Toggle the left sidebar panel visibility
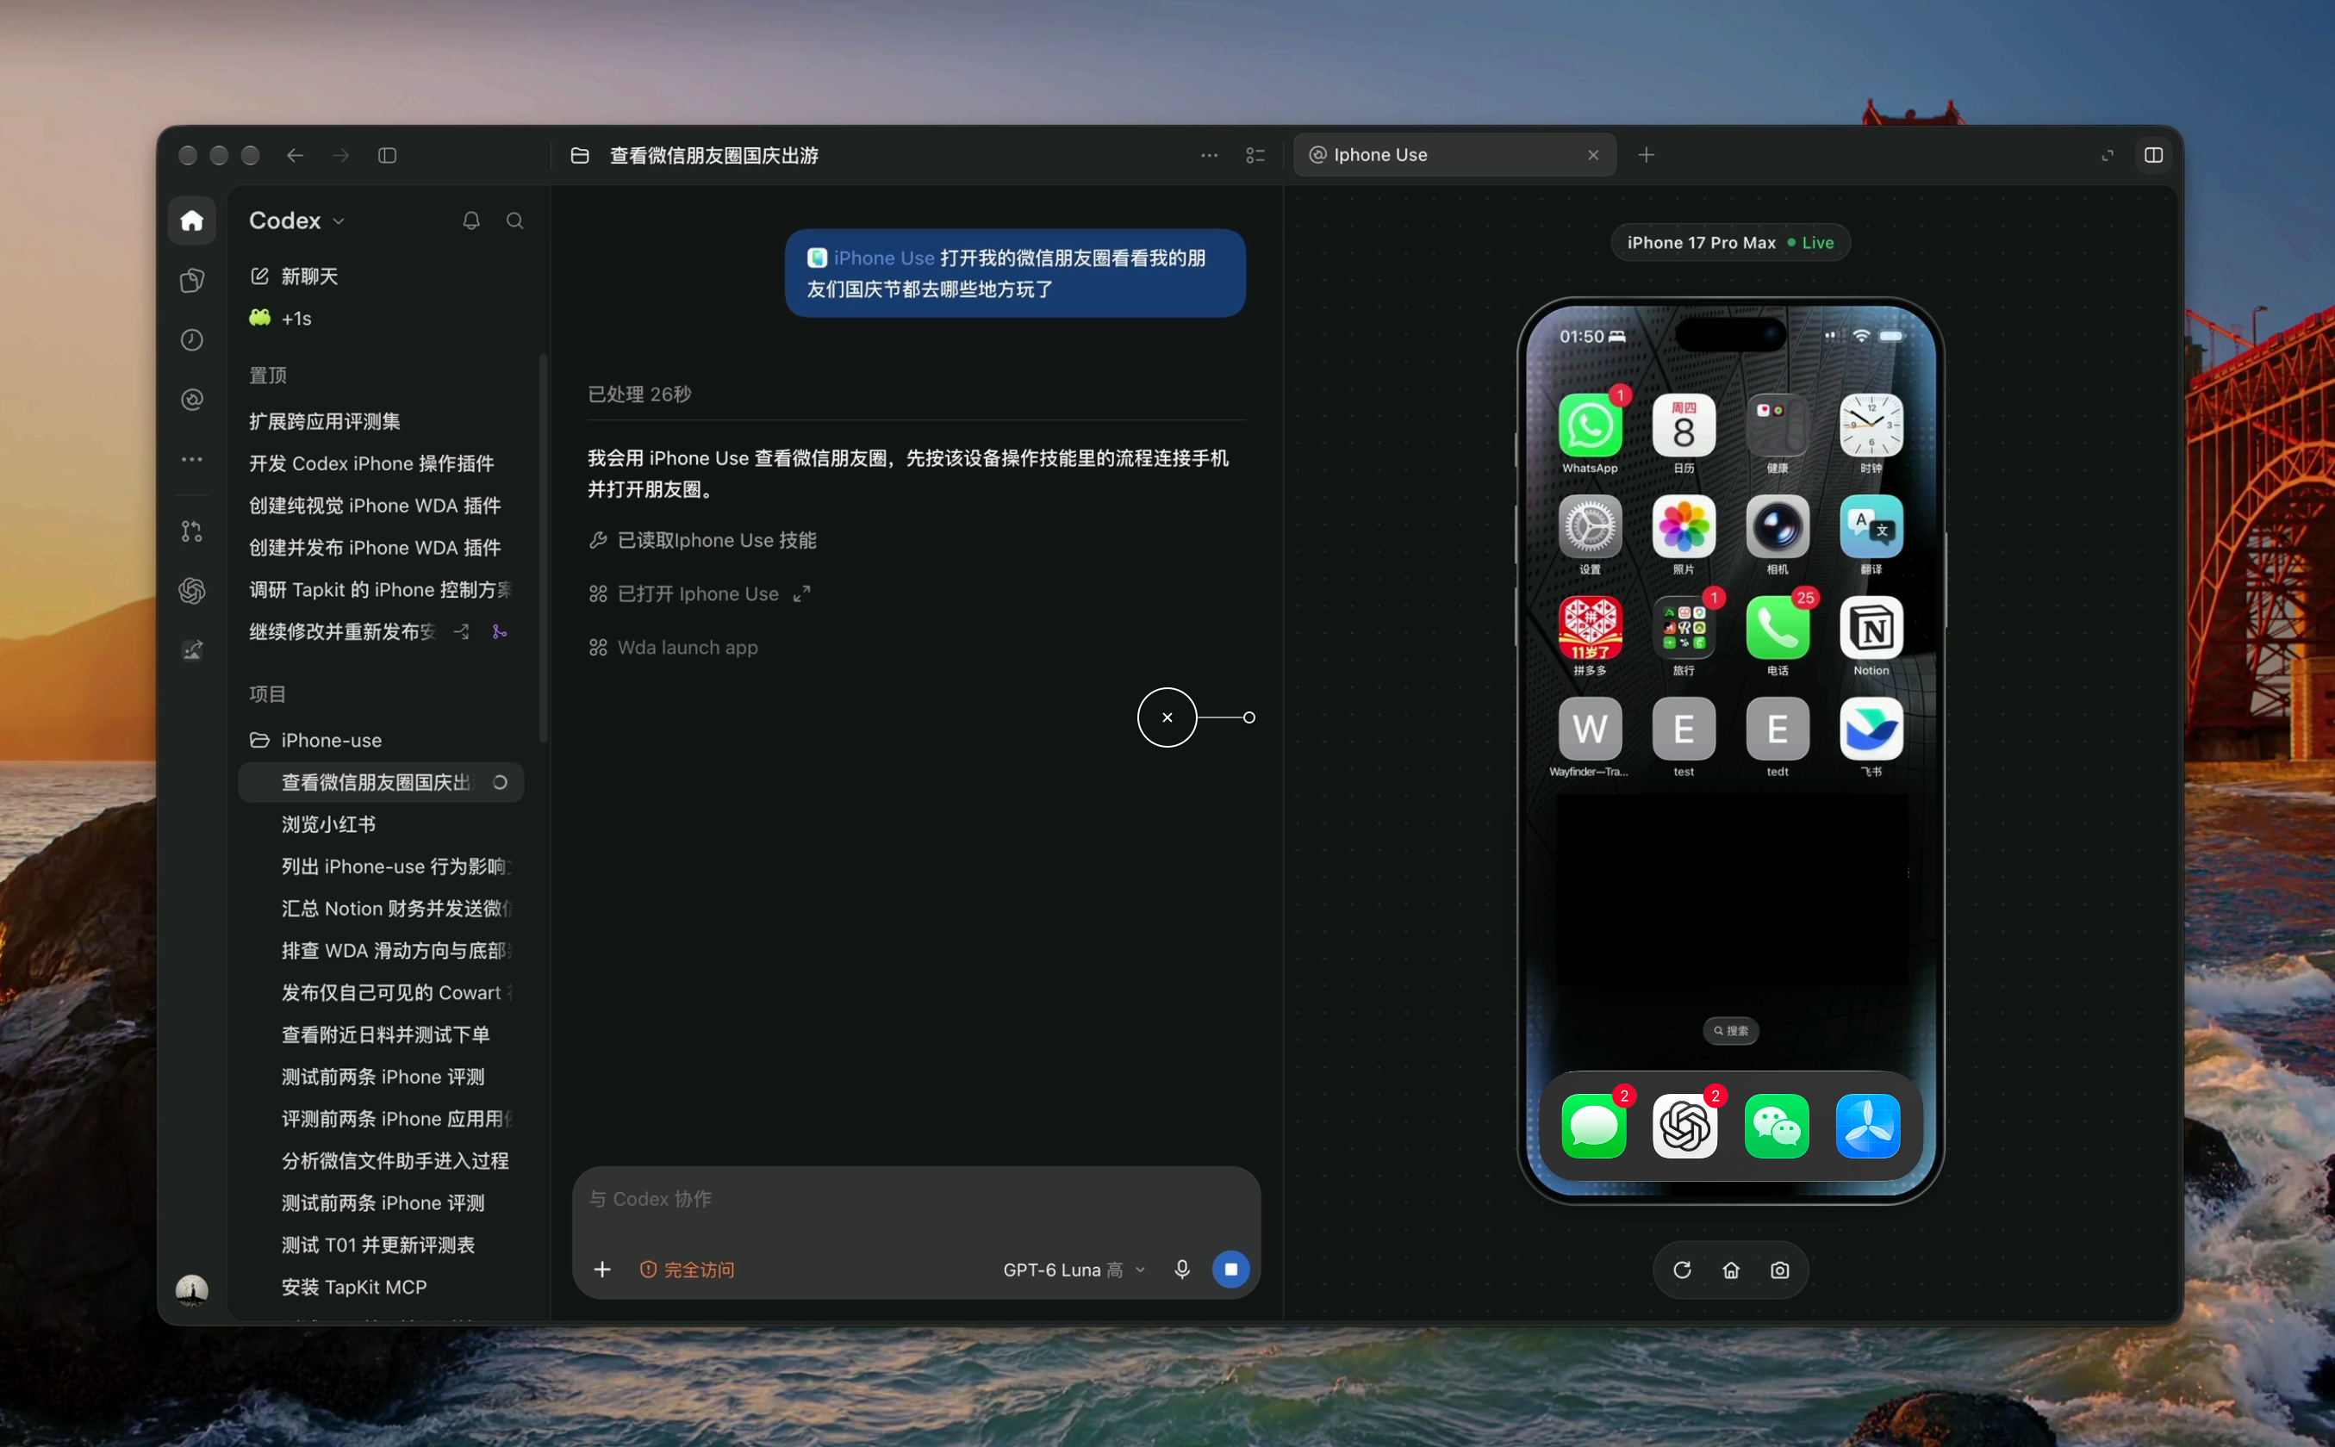This screenshot has width=2335, height=1447. 387,155
